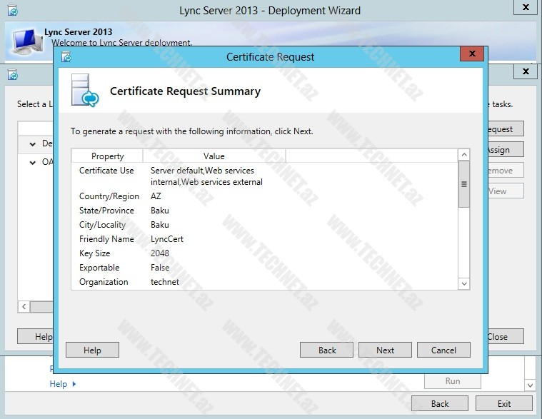Click the Value column header
This screenshot has height=419, width=542.
(214, 156)
